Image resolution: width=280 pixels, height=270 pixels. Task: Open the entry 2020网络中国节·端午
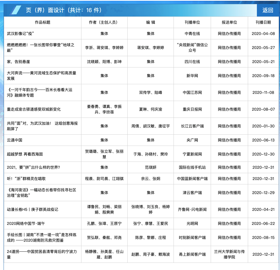(26, 223)
